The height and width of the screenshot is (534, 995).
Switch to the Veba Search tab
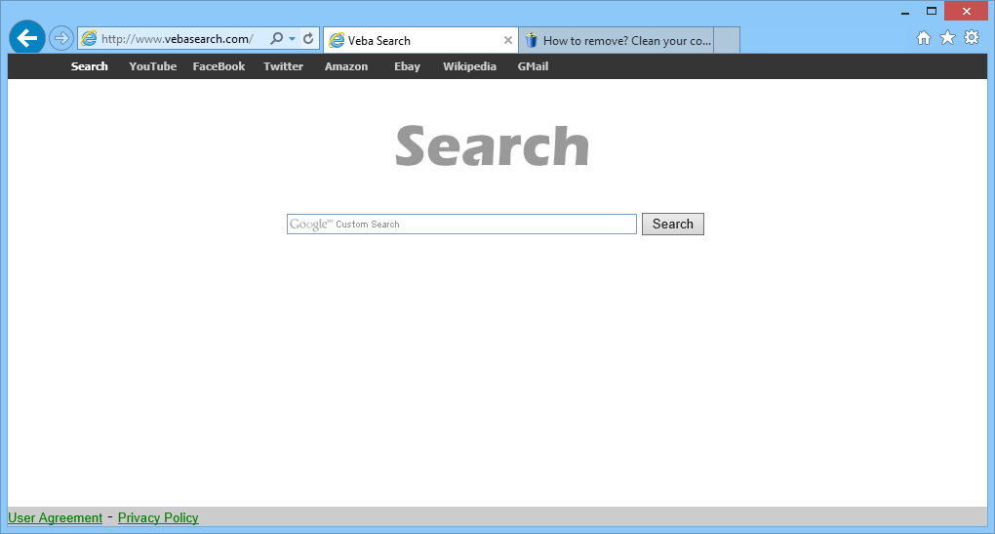420,41
